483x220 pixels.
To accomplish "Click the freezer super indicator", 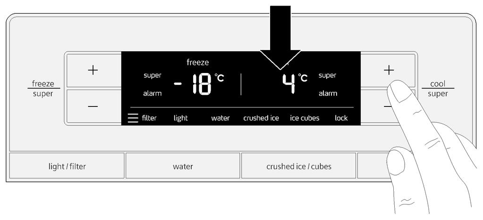I will (152, 75).
